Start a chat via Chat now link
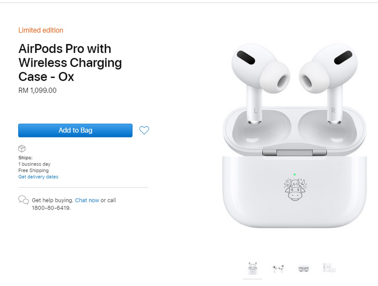 point(87,200)
